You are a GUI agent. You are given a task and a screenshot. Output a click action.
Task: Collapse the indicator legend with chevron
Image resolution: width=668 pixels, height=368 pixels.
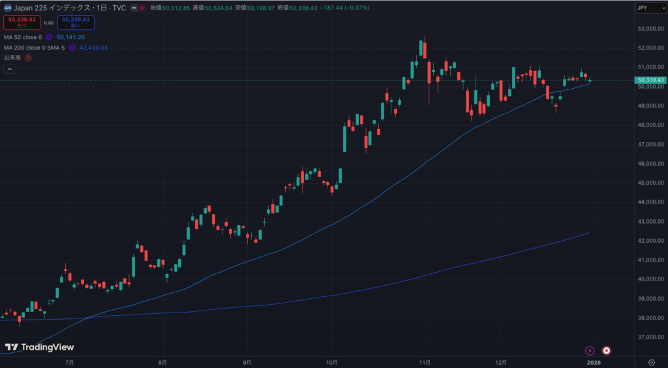coord(10,69)
